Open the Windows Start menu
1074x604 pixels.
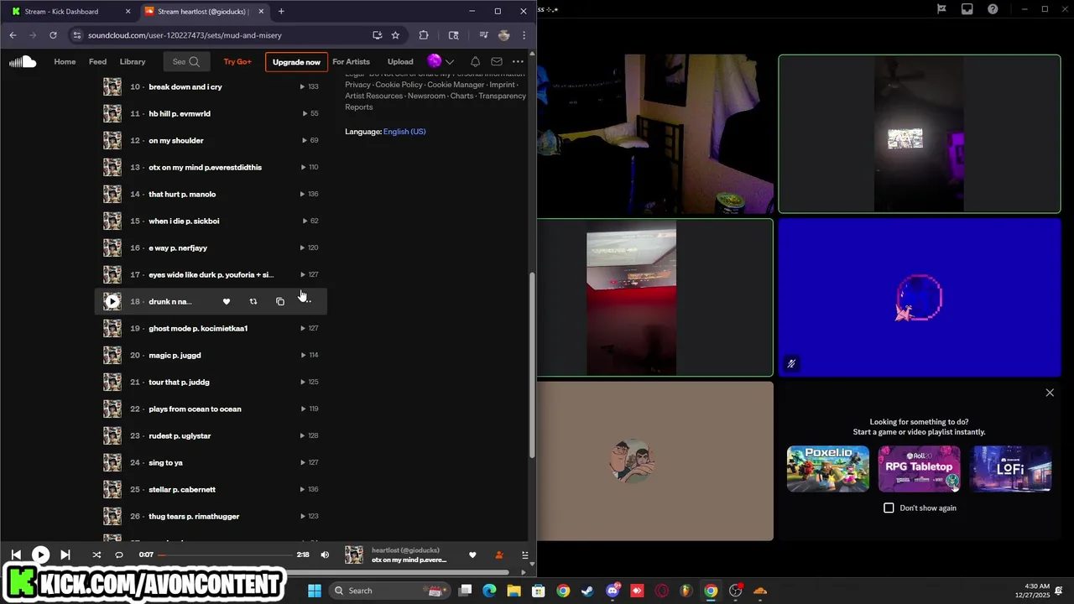click(x=315, y=591)
